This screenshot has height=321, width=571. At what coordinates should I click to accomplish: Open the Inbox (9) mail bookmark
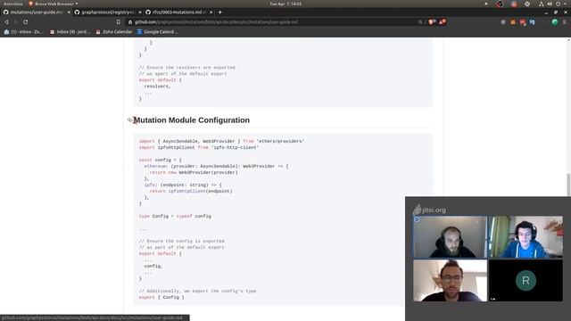(70, 32)
